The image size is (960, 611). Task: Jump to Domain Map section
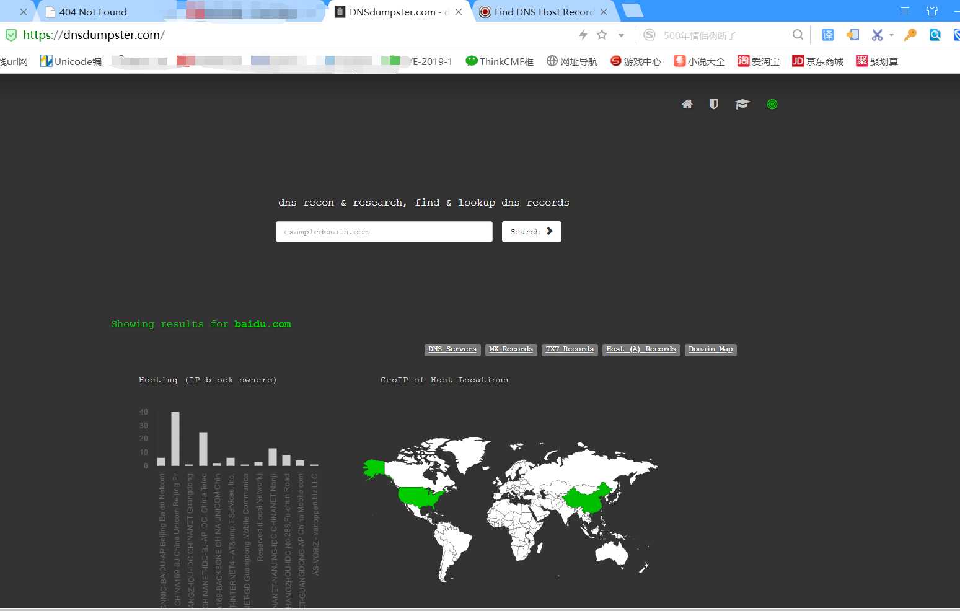711,349
